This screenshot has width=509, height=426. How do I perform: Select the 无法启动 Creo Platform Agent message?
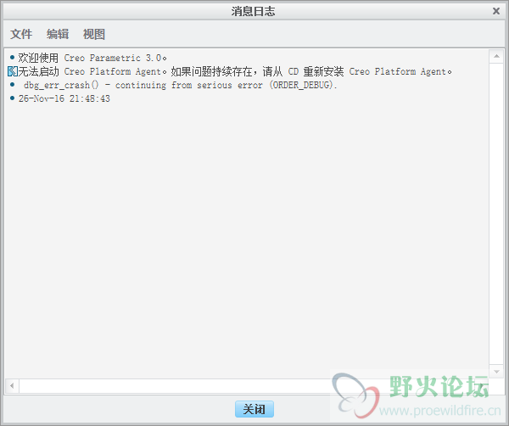[234, 71]
